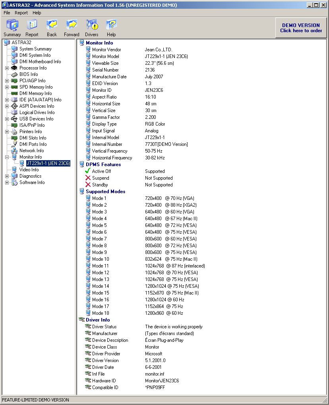Click the BIOS Info chip icon

coord(14,74)
